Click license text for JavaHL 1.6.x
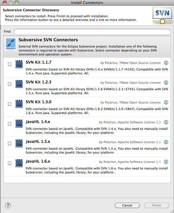Viewport: 174px width, 213px height. [130, 162]
